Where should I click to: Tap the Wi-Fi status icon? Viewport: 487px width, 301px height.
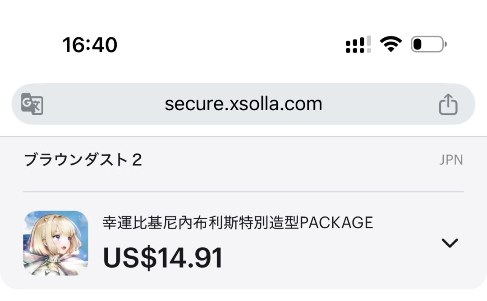tap(391, 44)
